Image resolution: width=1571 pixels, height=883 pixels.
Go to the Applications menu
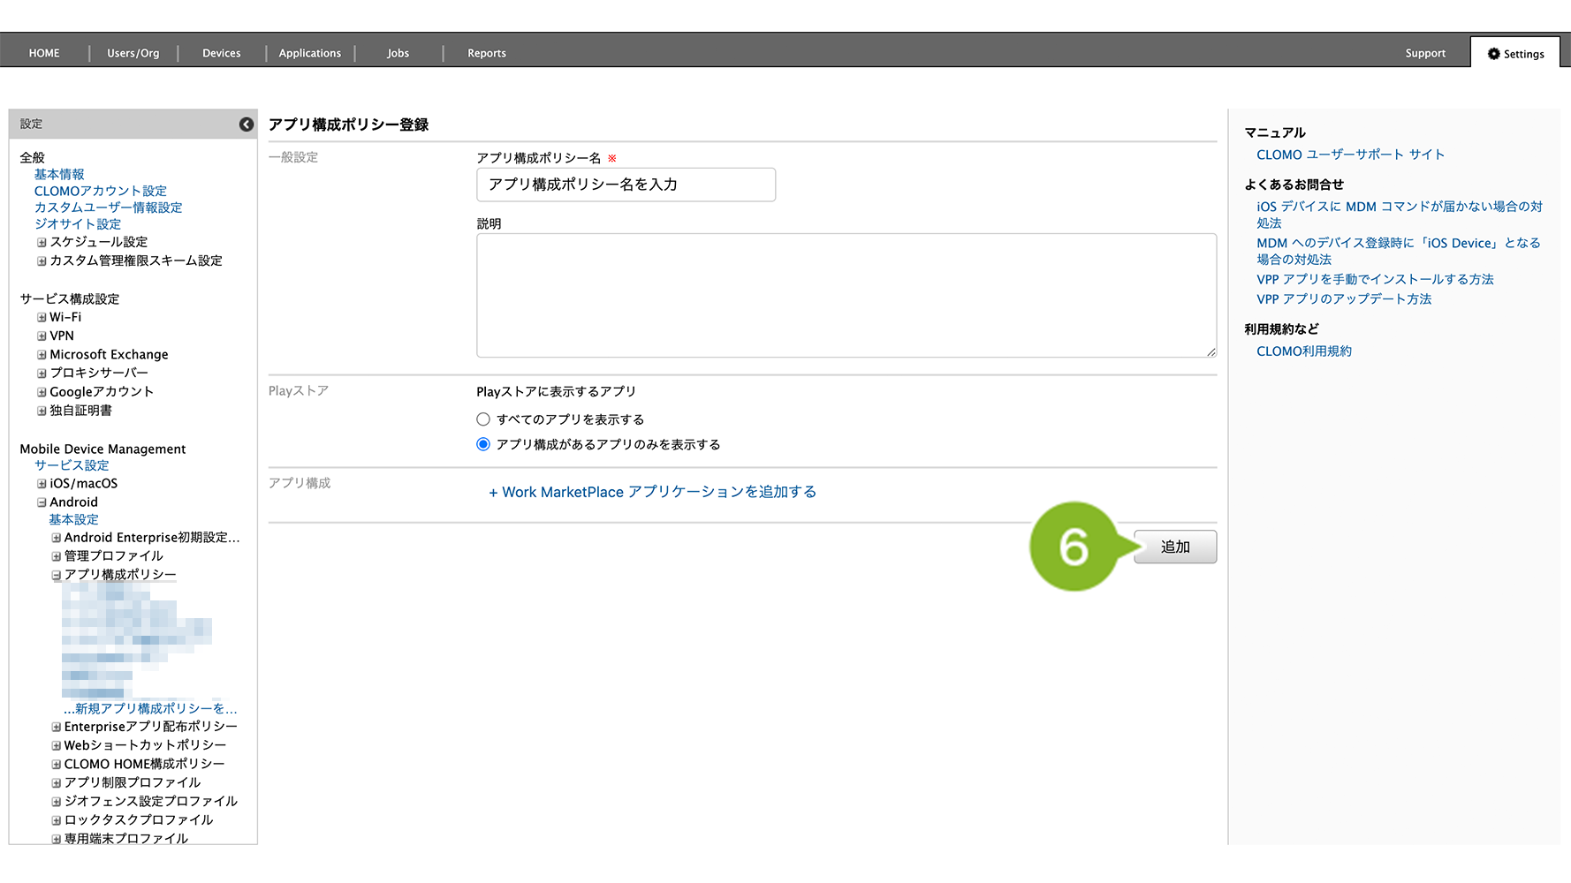point(309,54)
